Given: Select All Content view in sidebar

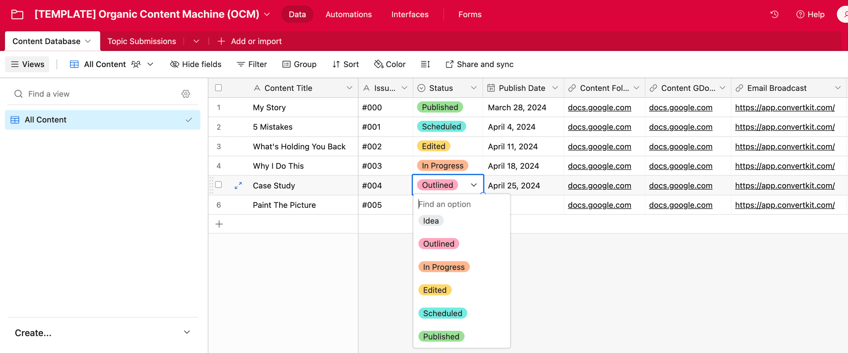Looking at the screenshot, I should tap(102, 120).
